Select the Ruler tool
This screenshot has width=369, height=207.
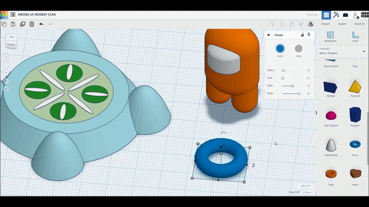pyautogui.click(x=355, y=37)
